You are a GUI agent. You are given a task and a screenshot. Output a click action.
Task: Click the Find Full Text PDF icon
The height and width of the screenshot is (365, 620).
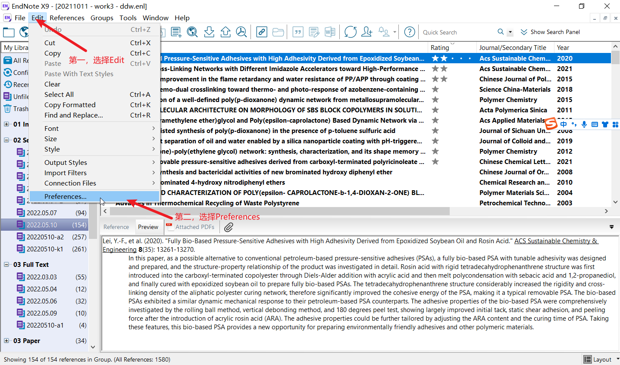(x=241, y=32)
